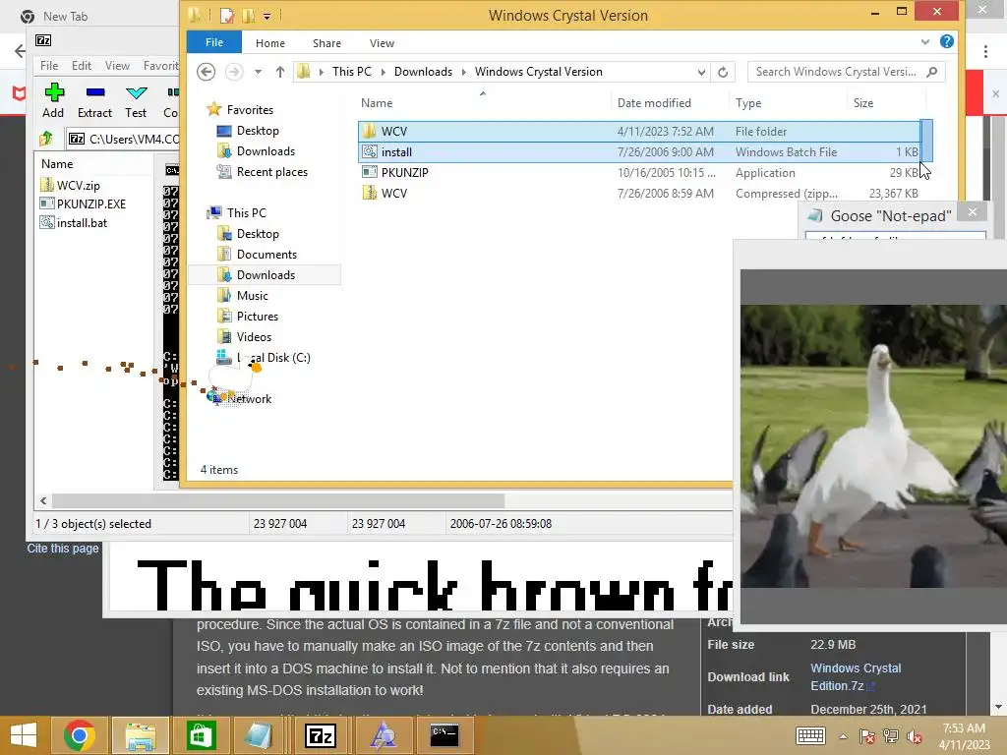Image resolution: width=1007 pixels, height=755 pixels.
Task: Select WCV.zip in 7-Zip file list
Action: pos(70,186)
